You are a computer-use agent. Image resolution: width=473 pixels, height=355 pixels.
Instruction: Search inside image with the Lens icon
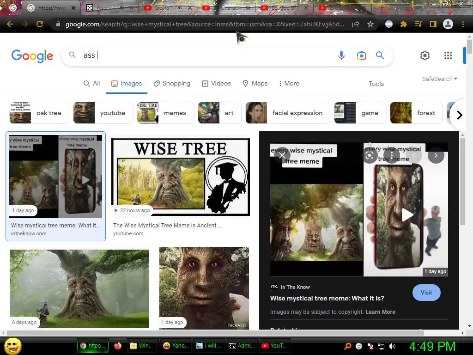pos(370,155)
